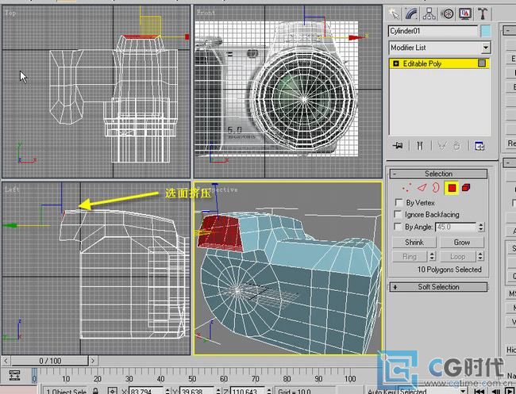The width and height of the screenshot is (516, 394).
Task: Open the Selected key filter dropdown
Action: (x=463, y=391)
